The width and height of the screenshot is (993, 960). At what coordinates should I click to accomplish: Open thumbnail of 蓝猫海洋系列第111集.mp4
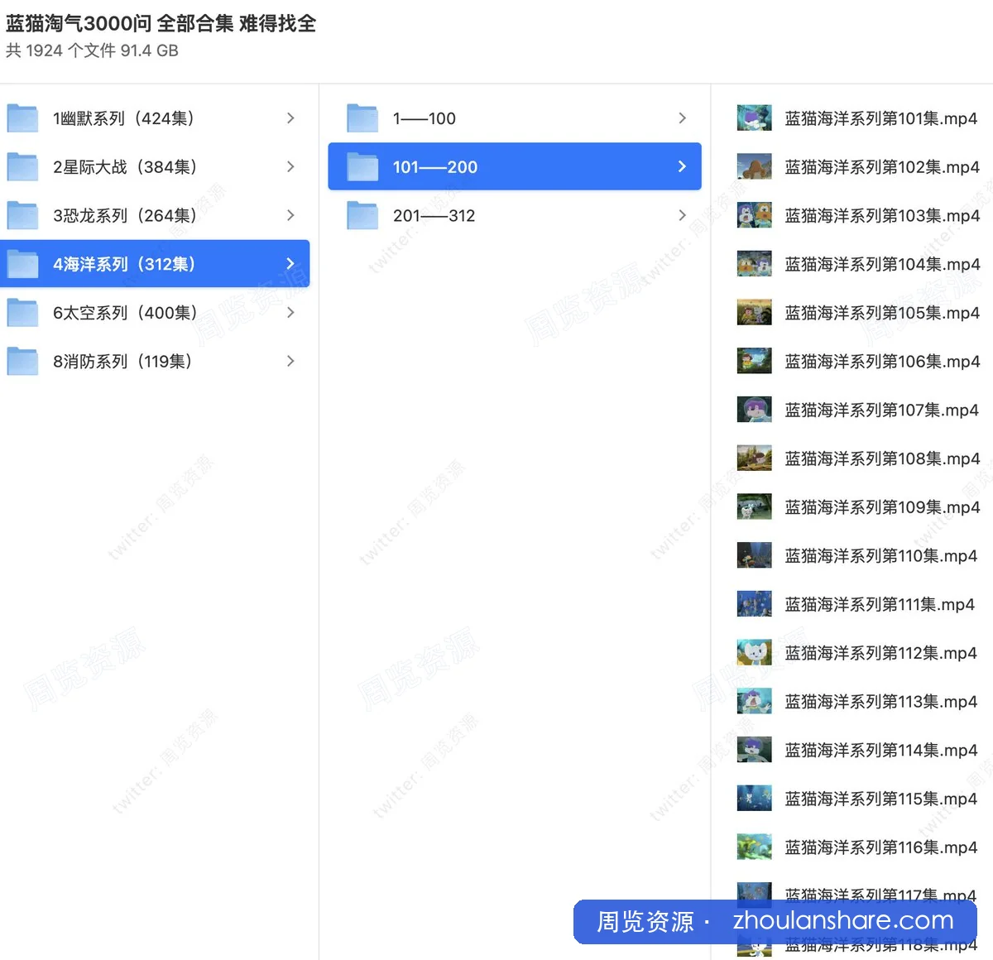tap(754, 604)
